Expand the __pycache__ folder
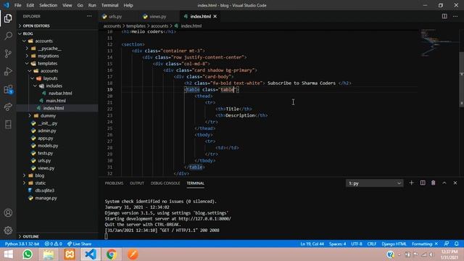The image size is (464, 261). (49, 49)
